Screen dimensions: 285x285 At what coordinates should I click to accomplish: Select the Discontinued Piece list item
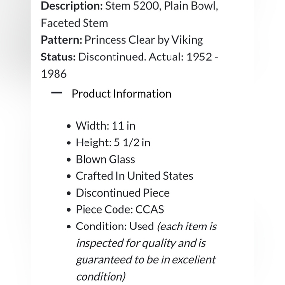click(122, 193)
